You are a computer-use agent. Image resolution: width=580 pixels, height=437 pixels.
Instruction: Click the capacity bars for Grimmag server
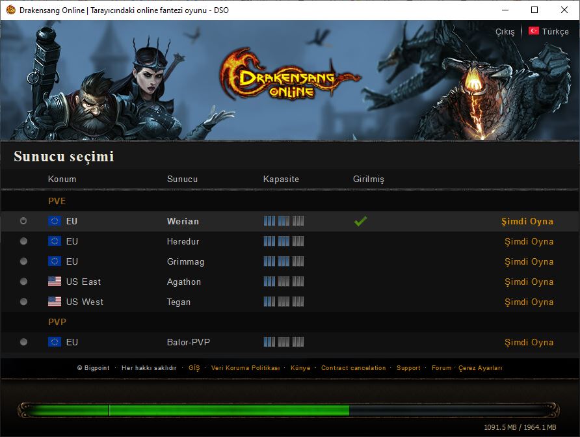click(x=283, y=261)
